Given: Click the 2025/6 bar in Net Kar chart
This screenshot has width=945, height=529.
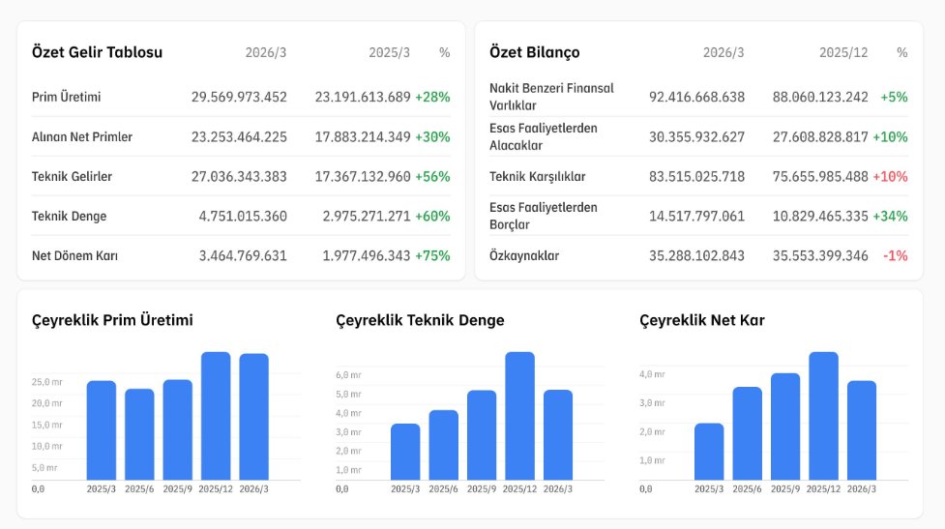Looking at the screenshot, I should coord(748,433).
